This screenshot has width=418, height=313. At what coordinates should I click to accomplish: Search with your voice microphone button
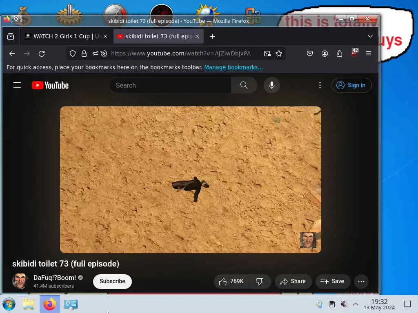click(271, 85)
